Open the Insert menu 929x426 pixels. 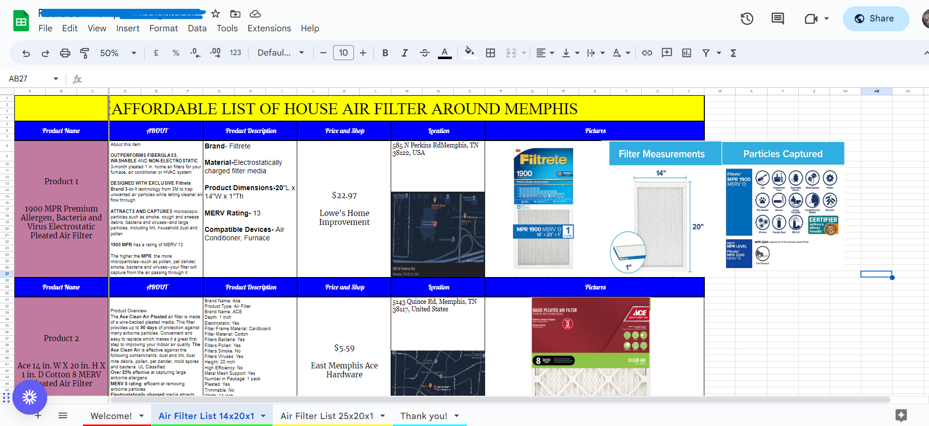coord(128,28)
